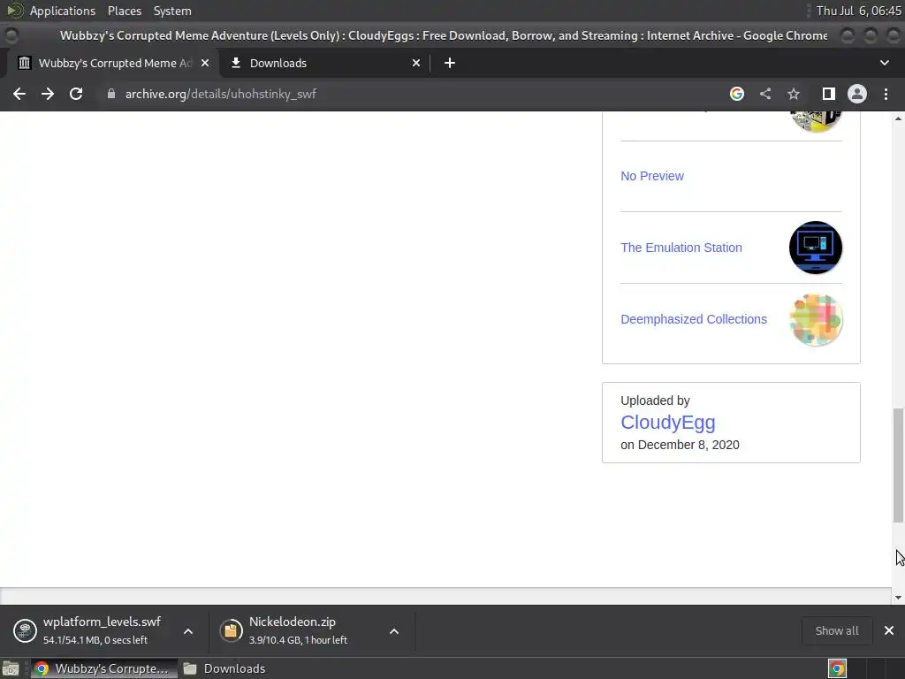Screen dimensions: 905x679
Task: Switch to the Downloads tab
Action: pos(325,63)
